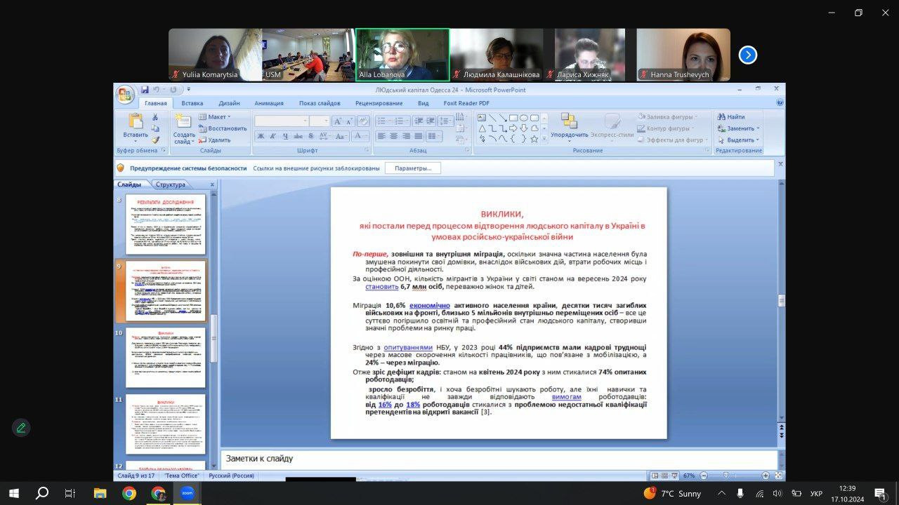Align paragraph text to the left
This screenshot has width=899, height=505.
381,136
